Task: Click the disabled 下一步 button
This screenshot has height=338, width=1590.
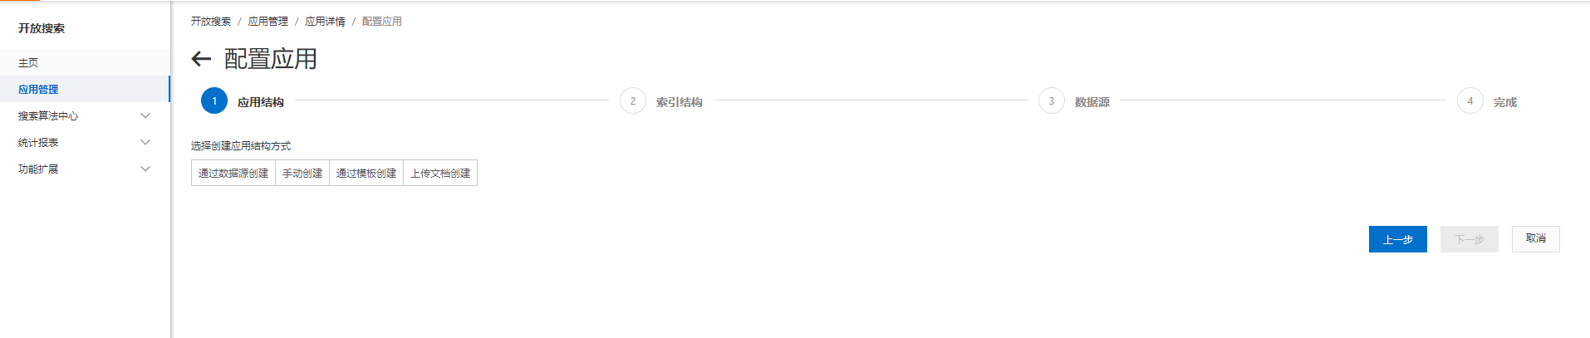Action: coord(1470,239)
